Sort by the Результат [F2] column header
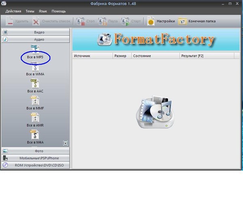The image size is (243, 204). pyautogui.click(x=207, y=56)
